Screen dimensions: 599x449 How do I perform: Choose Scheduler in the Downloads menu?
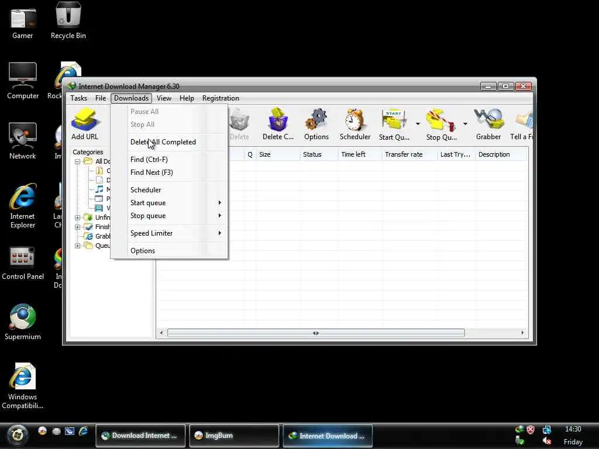click(x=169, y=190)
